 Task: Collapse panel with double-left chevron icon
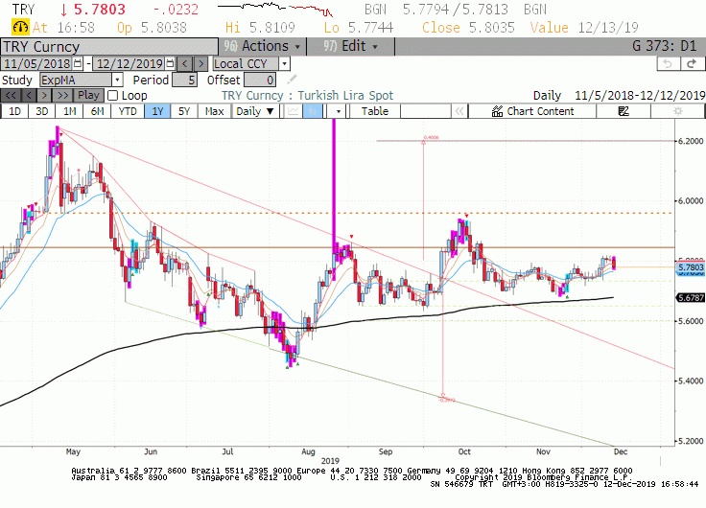[x=459, y=111]
